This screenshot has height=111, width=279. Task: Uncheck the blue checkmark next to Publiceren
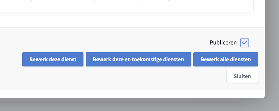coord(244,43)
